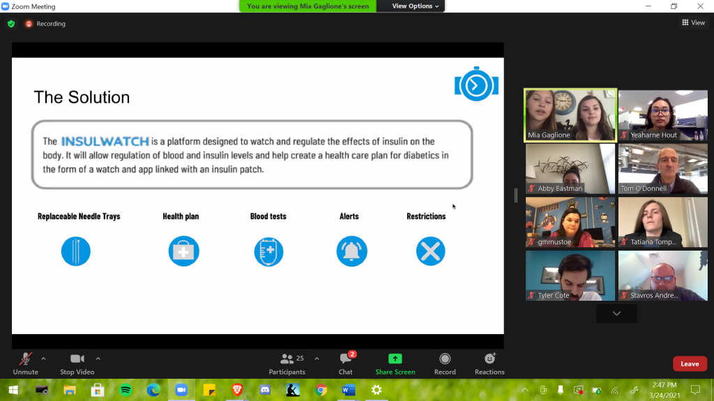Viewport: 714px width, 401px height.
Task: Click the Share Screen button
Action: (395, 363)
